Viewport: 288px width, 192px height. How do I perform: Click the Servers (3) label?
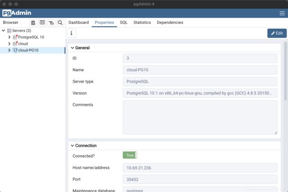22,31
